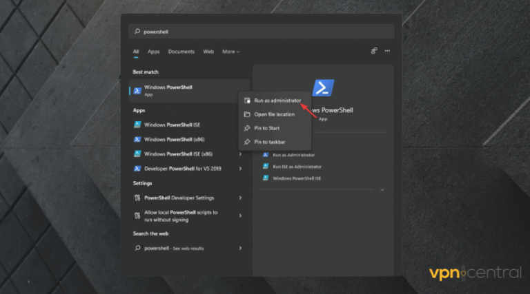Select the All tab
530x294 pixels.
pos(136,52)
